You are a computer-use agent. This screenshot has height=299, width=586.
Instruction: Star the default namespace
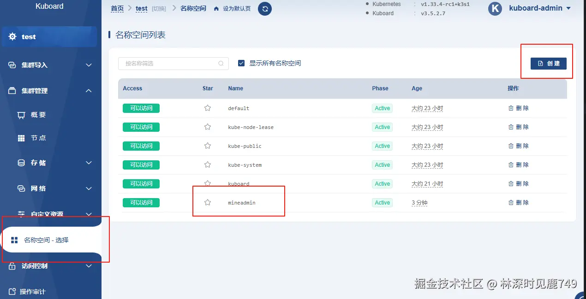pos(208,108)
